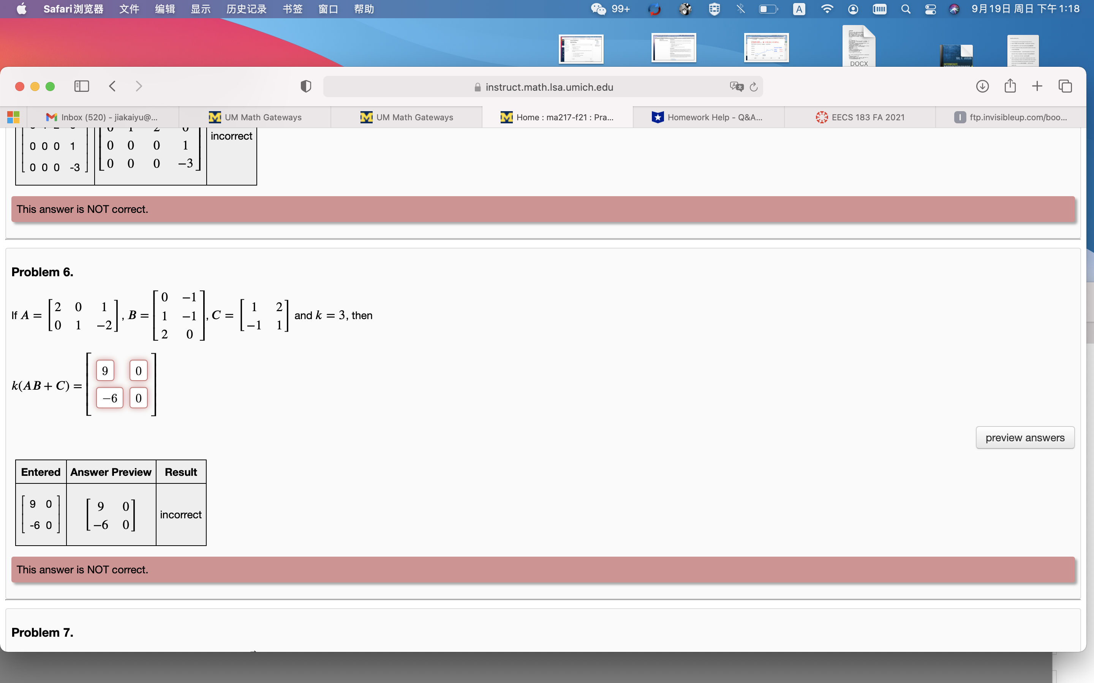Open the battery status menu
The width and height of the screenshot is (1094, 683).
click(768, 9)
